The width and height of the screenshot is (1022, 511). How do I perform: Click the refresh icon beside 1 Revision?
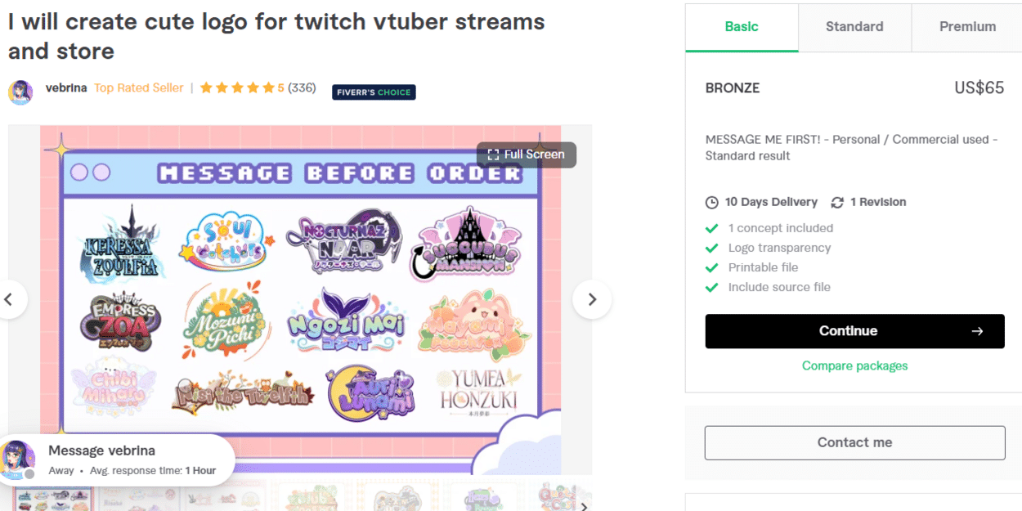(x=837, y=202)
